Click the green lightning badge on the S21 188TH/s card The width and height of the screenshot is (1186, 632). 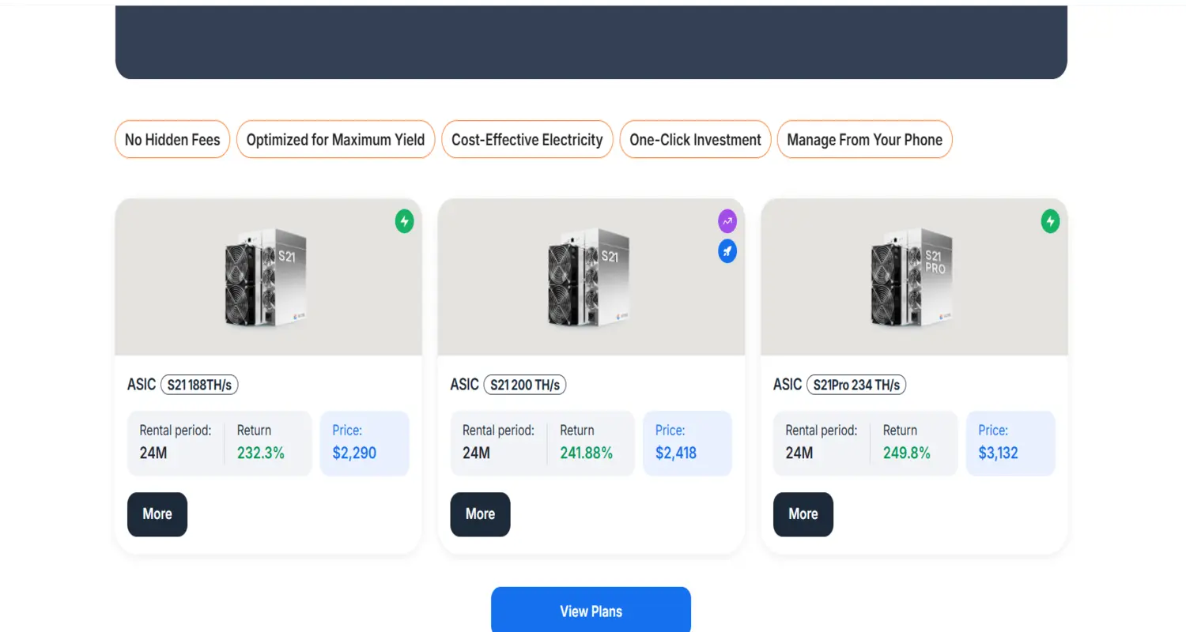(404, 222)
